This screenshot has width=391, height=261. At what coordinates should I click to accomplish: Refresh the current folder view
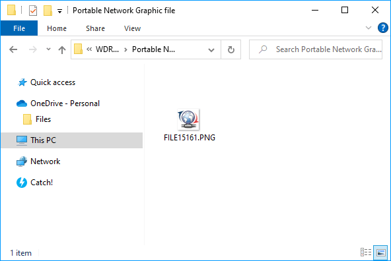coord(231,49)
